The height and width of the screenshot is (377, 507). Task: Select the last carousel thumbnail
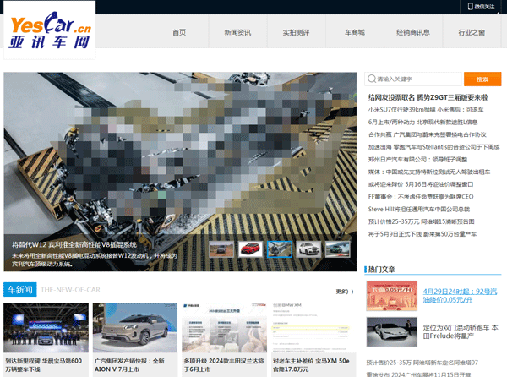tap(338, 249)
